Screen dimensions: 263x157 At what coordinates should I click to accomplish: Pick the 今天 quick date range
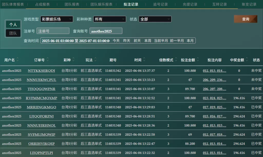(116, 41)
